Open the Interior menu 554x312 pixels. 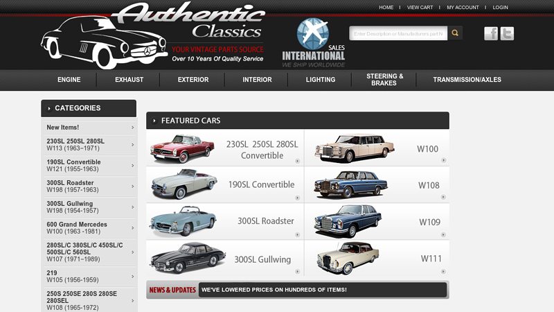pyautogui.click(x=257, y=80)
